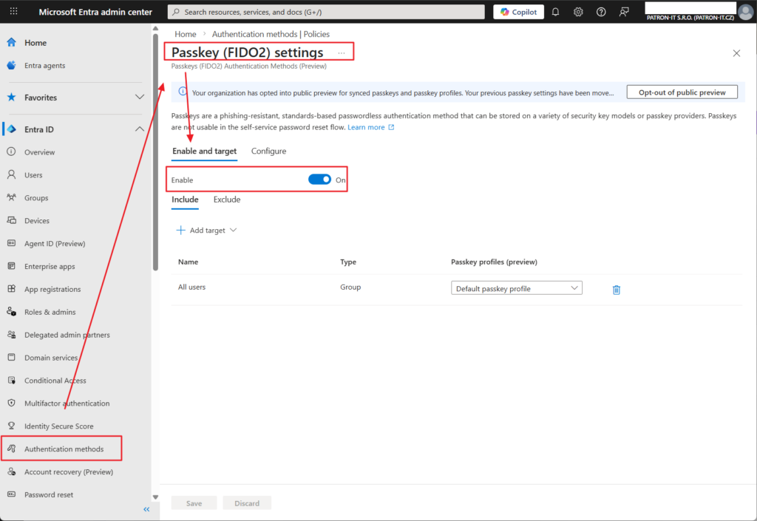Image resolution: width=757 pixels, height=521 pixels.
Task: Click the user account avatar
Action: click(x=745, y=12)
